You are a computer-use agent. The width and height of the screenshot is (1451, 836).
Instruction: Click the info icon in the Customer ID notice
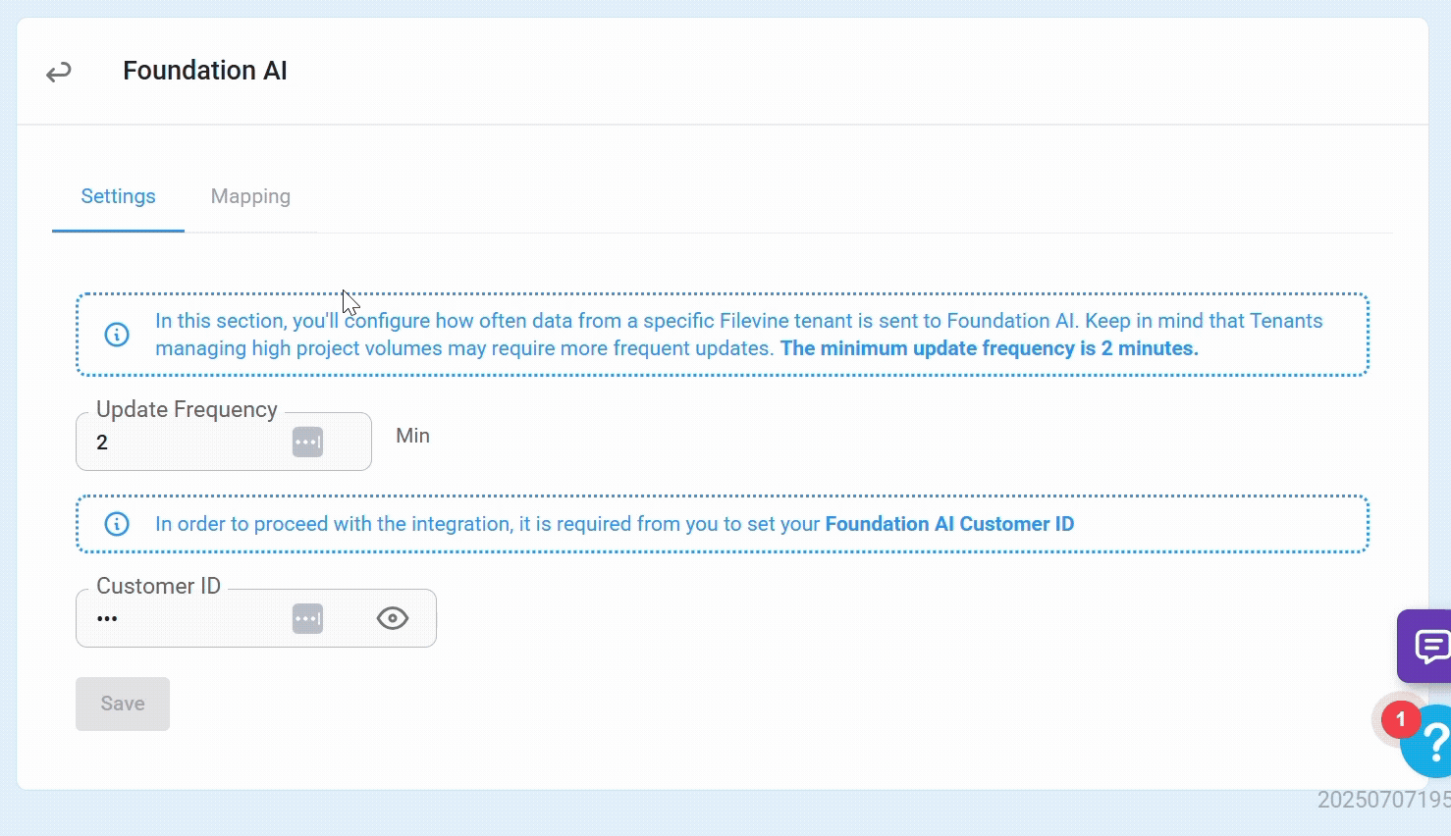[117, 524]
